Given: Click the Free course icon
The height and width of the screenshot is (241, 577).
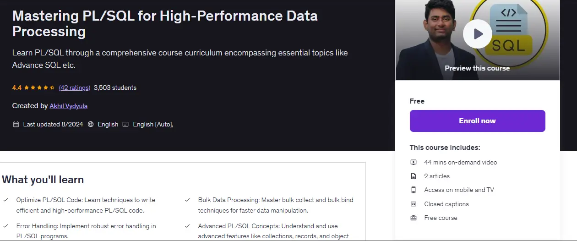Looking at the screenshot, I should 414,218.
